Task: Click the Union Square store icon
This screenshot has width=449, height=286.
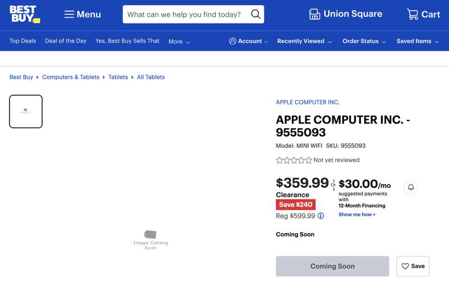Action: pos(315,14)
